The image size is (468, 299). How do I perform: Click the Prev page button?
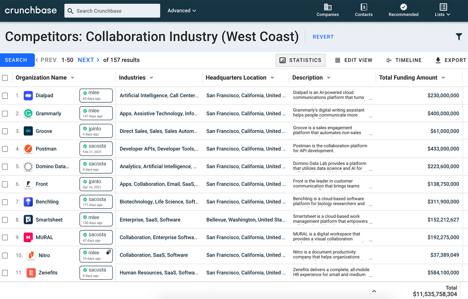(46, 60)
